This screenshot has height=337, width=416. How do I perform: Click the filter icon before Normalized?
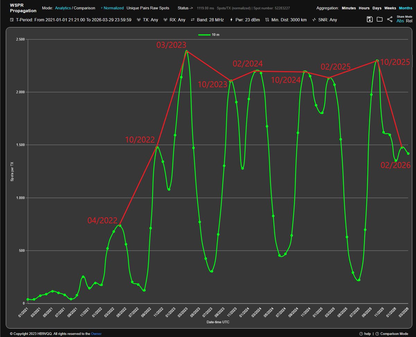pos(102,8)
